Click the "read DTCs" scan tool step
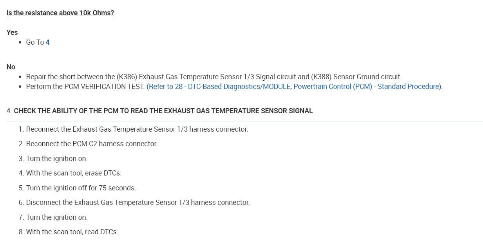Image resolution: width=483 pixels, height=246 pixels. tap(72, 232)
